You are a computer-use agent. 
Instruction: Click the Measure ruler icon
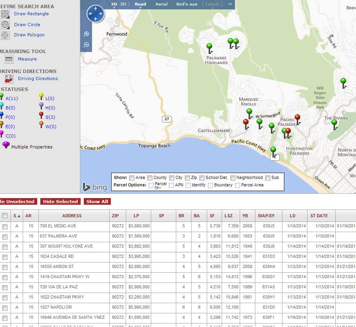pyautogui.click(x=9, y=59)
